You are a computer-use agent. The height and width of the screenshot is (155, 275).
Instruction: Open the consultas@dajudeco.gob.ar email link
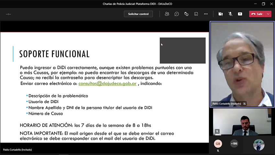tap(107, 84)
